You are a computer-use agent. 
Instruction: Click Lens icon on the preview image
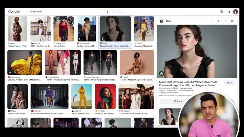point(161,74)
